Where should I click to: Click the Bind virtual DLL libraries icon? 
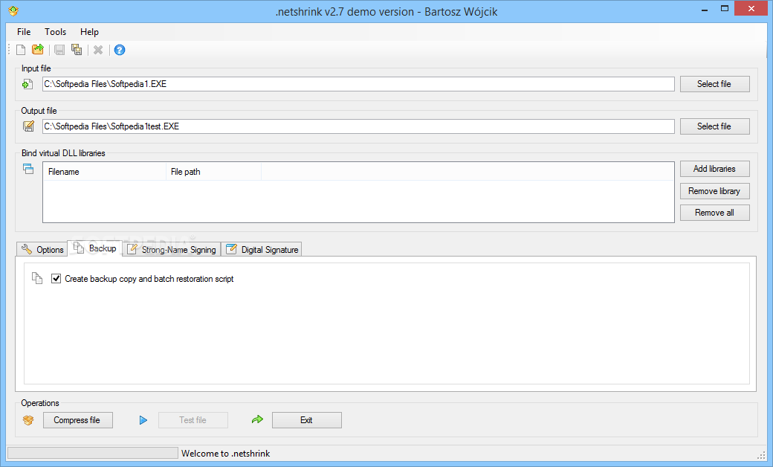tap(28, 169)
